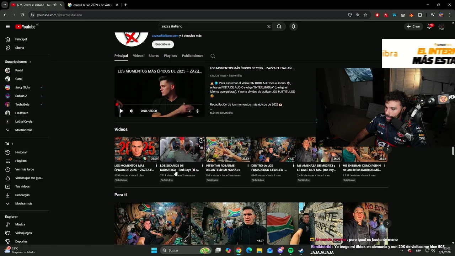Mute the featured video volume
This screenshot has height=256, width=455.
pos(132,111)
